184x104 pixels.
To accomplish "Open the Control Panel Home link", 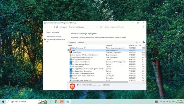I will pyautogui.click(x=53, y=32).
